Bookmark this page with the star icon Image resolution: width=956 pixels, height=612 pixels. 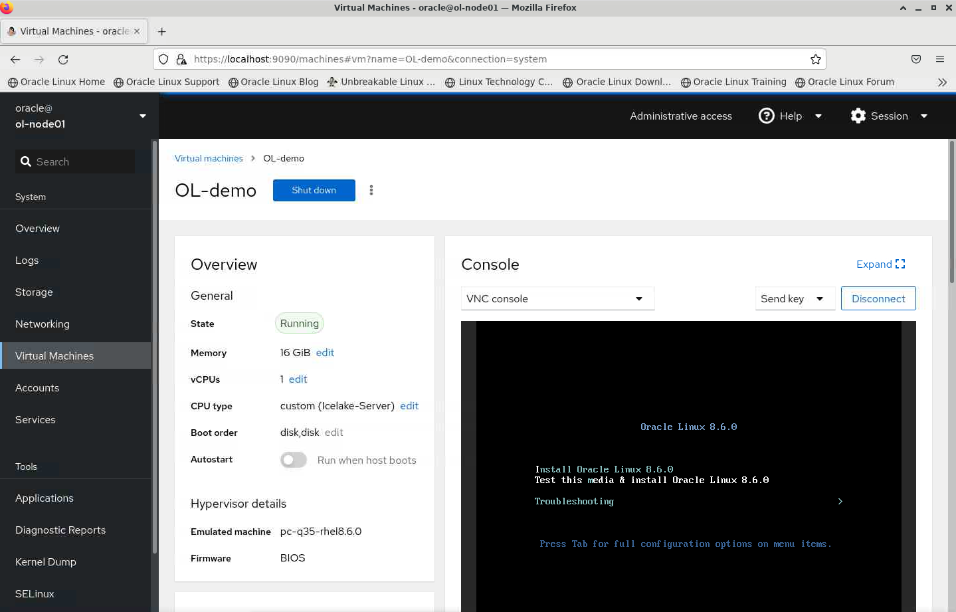[816, 59]
